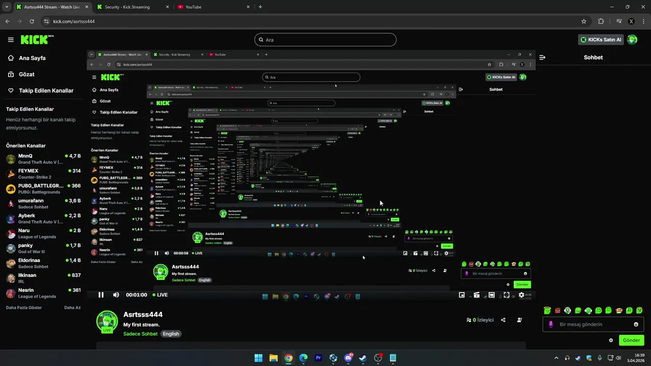Open the emoji picker in chat
This screenshot has height=366, width=651.
(x=636, y=324)
